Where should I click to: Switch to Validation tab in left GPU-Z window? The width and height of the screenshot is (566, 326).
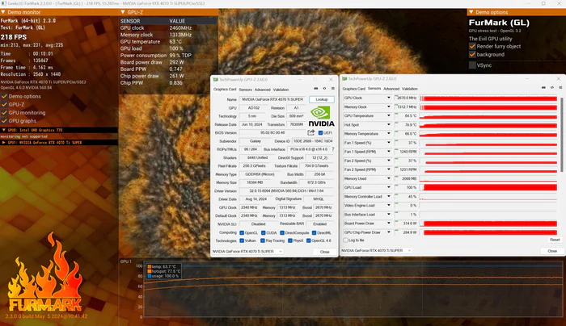[281, 90]
